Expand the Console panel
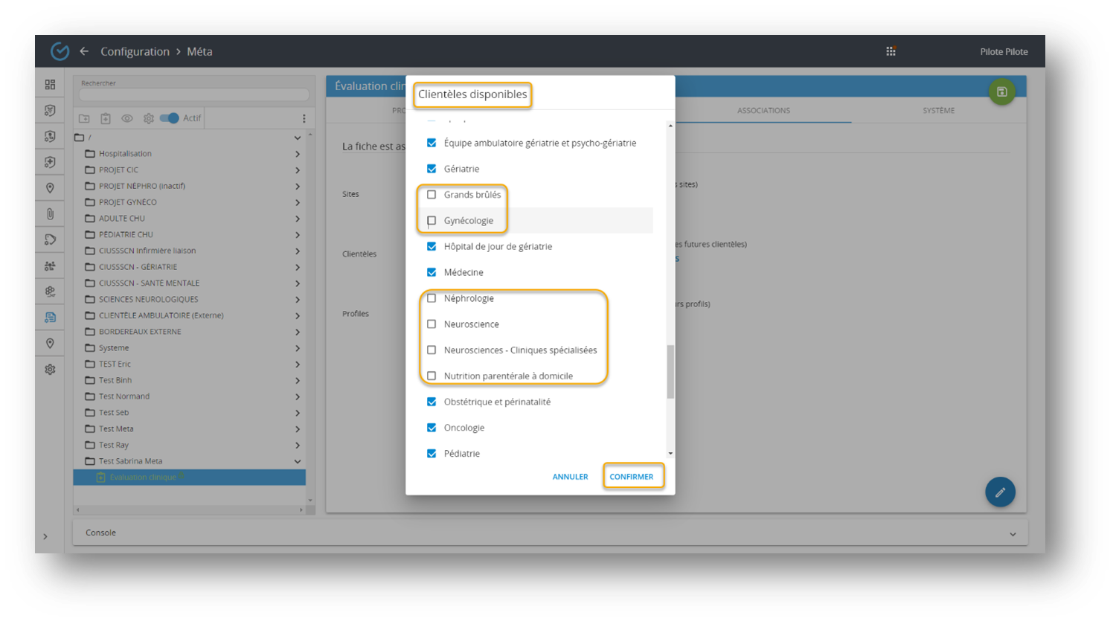Image resolution: width=1116 pixels, height=624 pixels. click(x=1012, y=533)
